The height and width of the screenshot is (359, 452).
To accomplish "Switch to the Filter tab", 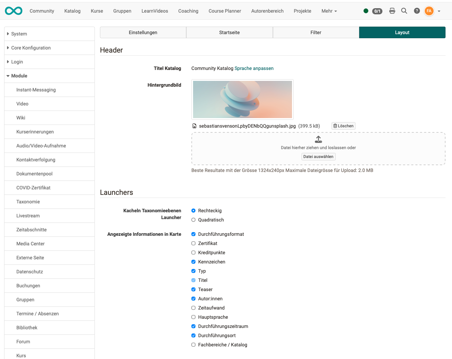I will tap(316, 32).
